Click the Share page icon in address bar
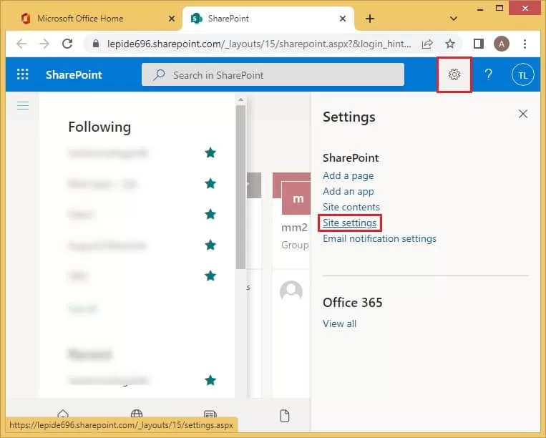Viewport: 546px width, 438px height. (x=429, y=44)
